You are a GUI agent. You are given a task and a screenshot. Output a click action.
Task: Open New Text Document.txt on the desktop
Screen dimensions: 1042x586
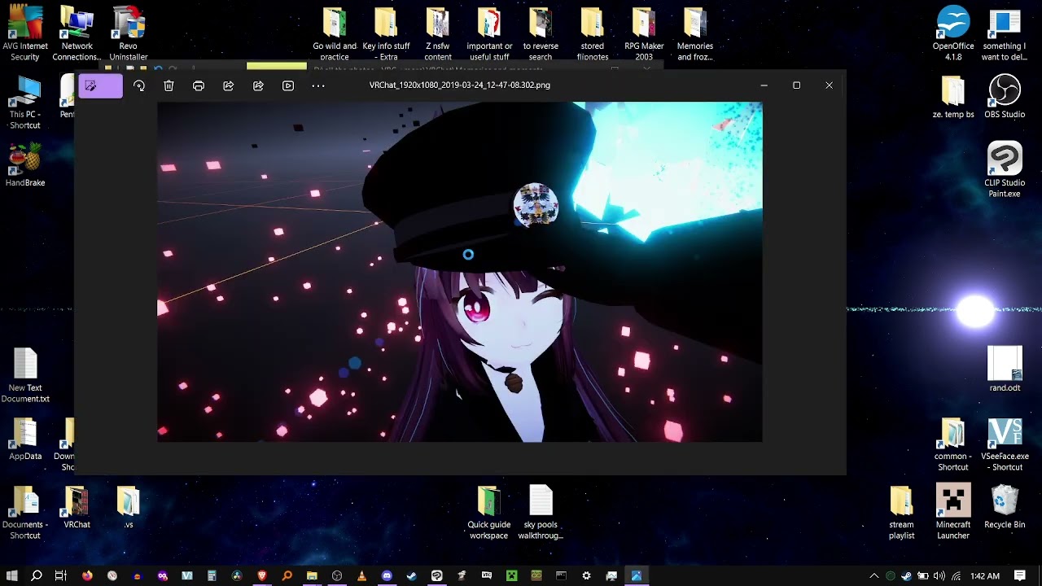(x=25, y=376)
